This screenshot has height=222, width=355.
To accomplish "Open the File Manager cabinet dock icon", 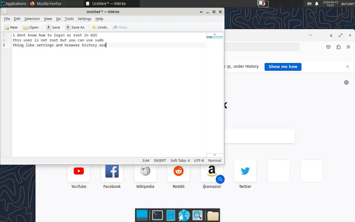I will (171, 215).
